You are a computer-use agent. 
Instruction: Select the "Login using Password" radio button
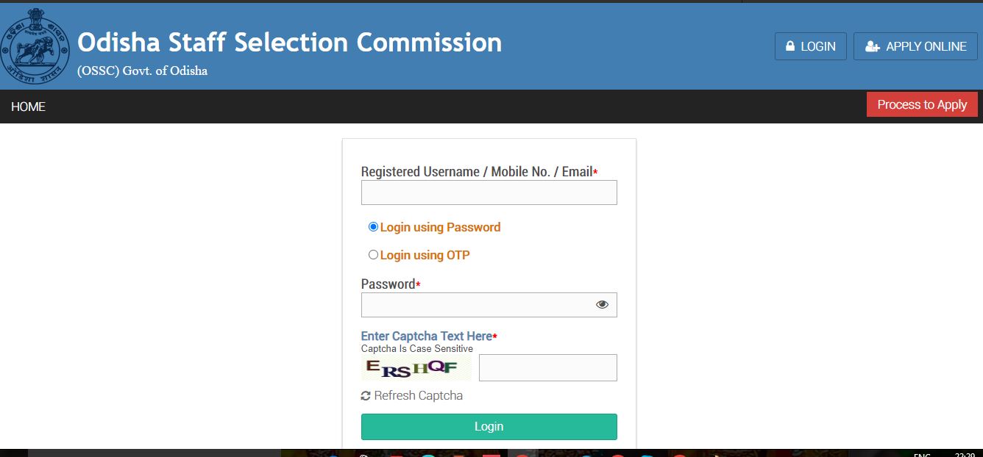click(373, 226)
